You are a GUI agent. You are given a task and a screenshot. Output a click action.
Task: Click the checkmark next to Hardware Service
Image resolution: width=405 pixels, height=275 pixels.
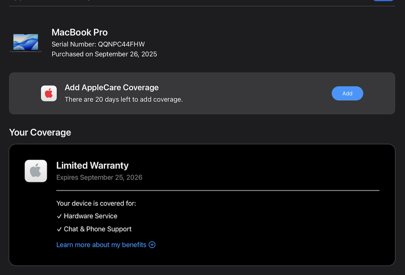pyautogui.click(x=59, y=216)
